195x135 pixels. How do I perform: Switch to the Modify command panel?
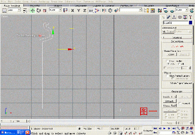168,17
